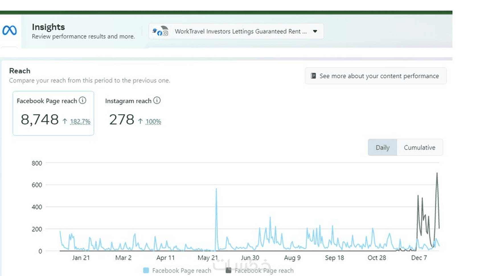
Task: Click the Instagram reach info icon
Action: tap(157, 100)
